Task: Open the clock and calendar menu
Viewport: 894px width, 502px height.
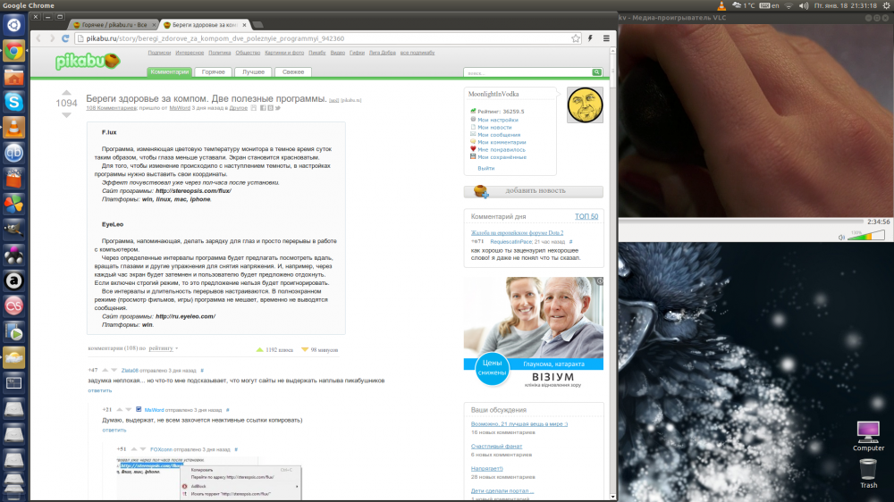Action: (845, 5)
